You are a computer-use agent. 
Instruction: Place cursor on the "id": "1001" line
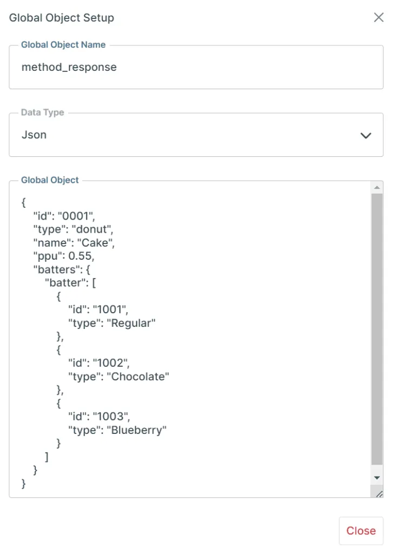[99, 309]
